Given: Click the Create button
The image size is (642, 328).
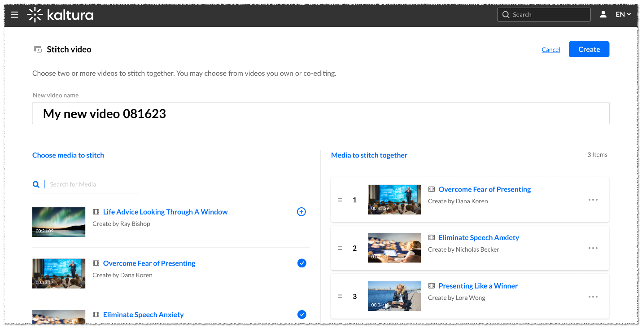Looking at the screenshot, I should tap(589, 49).
